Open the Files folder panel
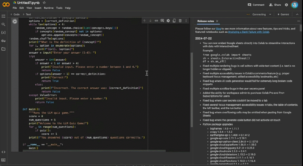Image resolution: width=303 pixels, height=166 pixels. pyautogui.click(x=3, y=49)
